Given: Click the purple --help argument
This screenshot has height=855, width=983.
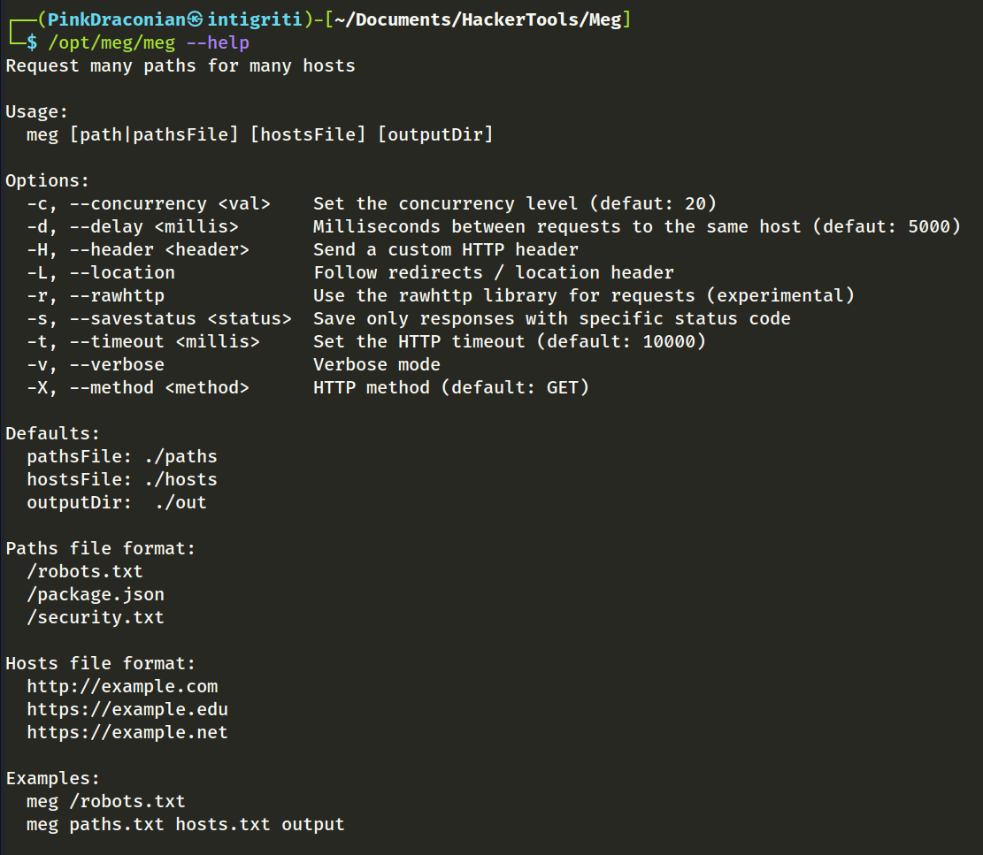Looking at the screenshot, I should click(x=218, y=42).
